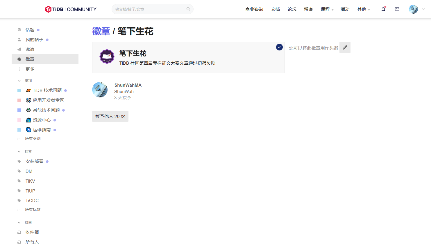Open the 我的帖子 section in sidebar
The height and width of the screenshot is (247, 431).
click(x=34, y=39)
